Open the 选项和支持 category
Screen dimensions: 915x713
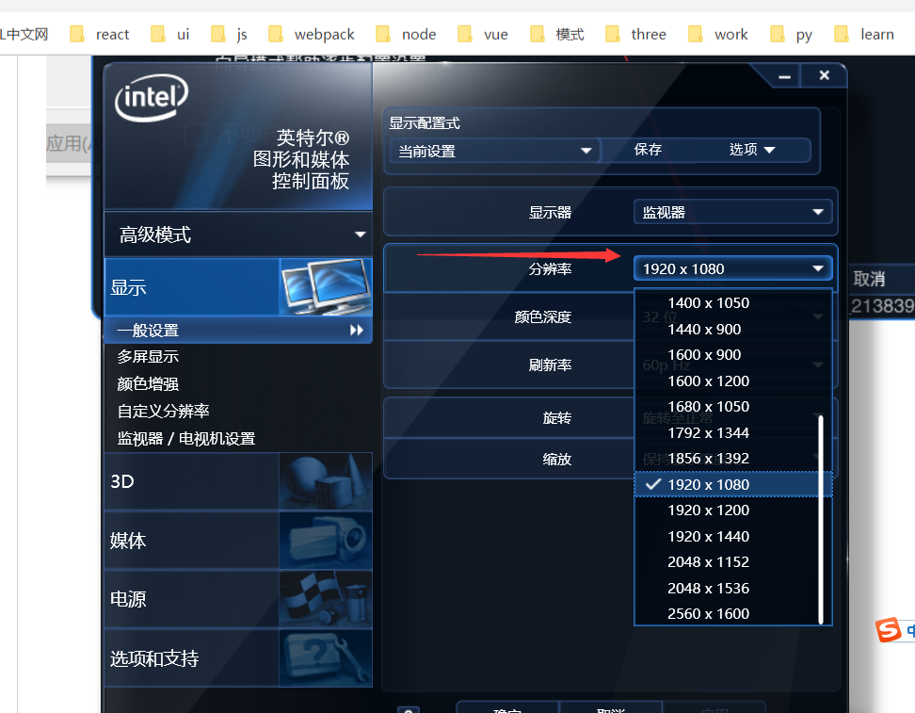coord(238,658)
